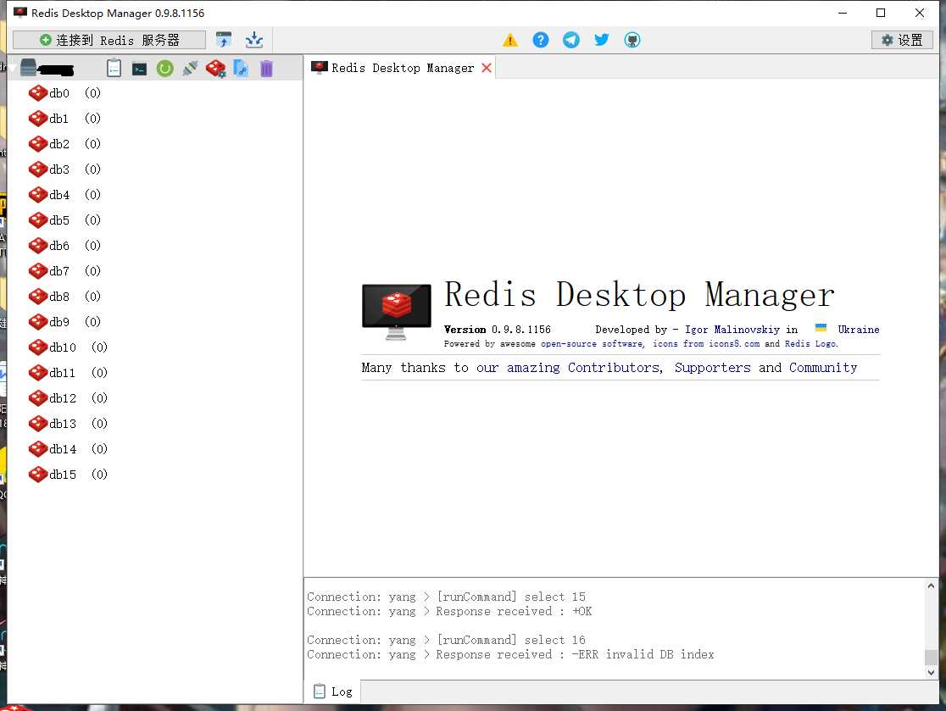Open the Log tab at bottom
This screenshot has height=711, width=946.
tap(333, 692)
